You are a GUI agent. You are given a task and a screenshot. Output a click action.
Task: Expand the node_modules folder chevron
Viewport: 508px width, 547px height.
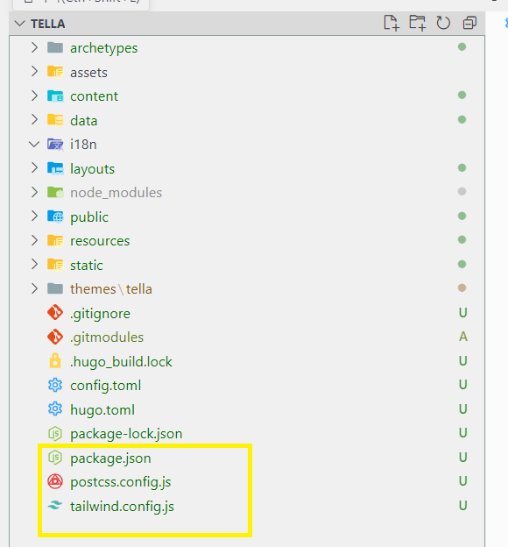(34, 192)
